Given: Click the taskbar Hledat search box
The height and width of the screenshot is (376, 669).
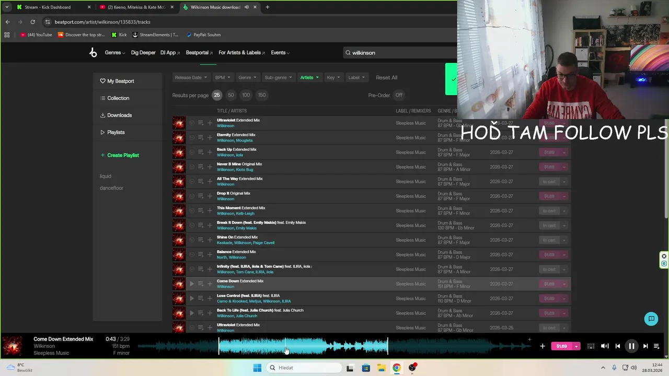Looking at the screenshot, I should point(303,368).
